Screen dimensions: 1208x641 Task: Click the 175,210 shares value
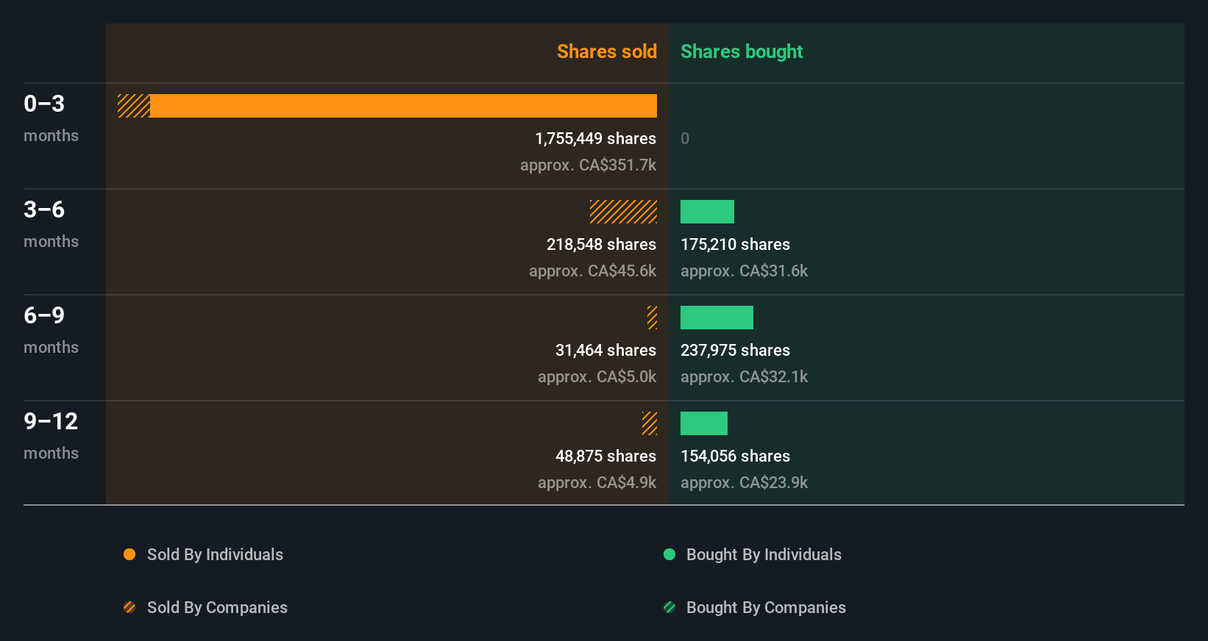click(735, 245)
